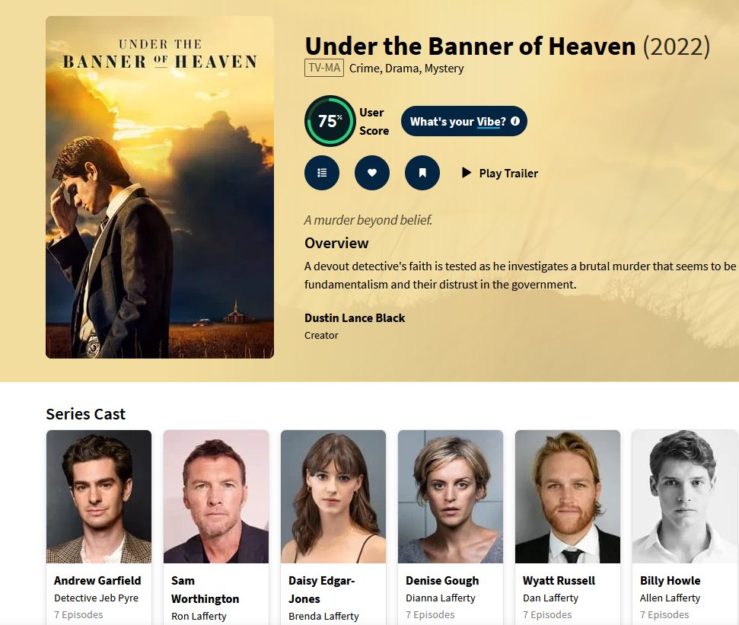Click the Crime genre link
This screenshot has height=625, width=739.
click(x=365, y=69)
